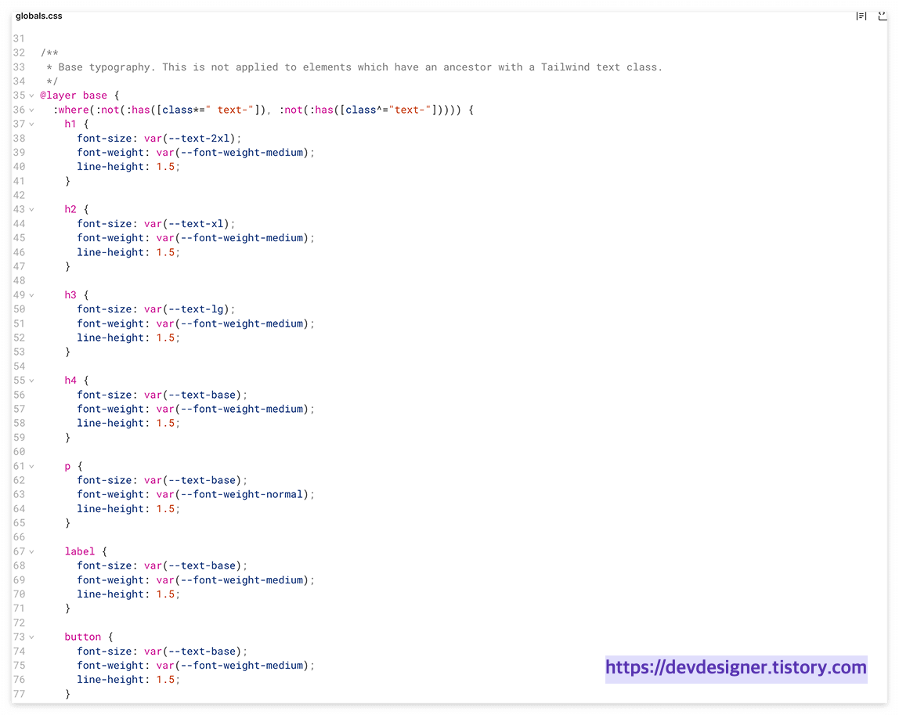The width and height of the screenshot is (899, 715).
Task: Click the comment opener '/**' on line 32
Action: click(49, 52)
